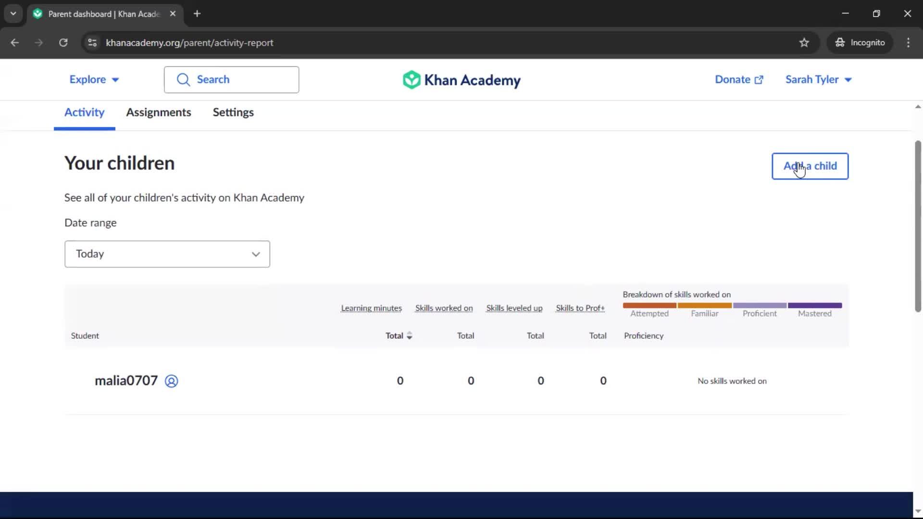Open the Donate link
This screenshot has width=923, height=519.
pos(738,80)
